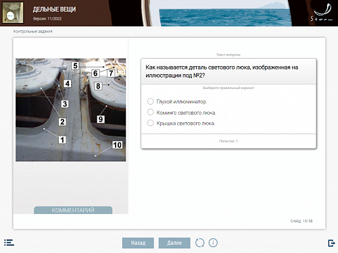Expand the КОММЕНТАРИЙ panel
338x253 pixels.
pyautogui.click(x=73, y=210)
